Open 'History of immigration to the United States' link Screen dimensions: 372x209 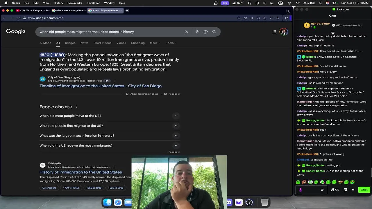point(81,172)
